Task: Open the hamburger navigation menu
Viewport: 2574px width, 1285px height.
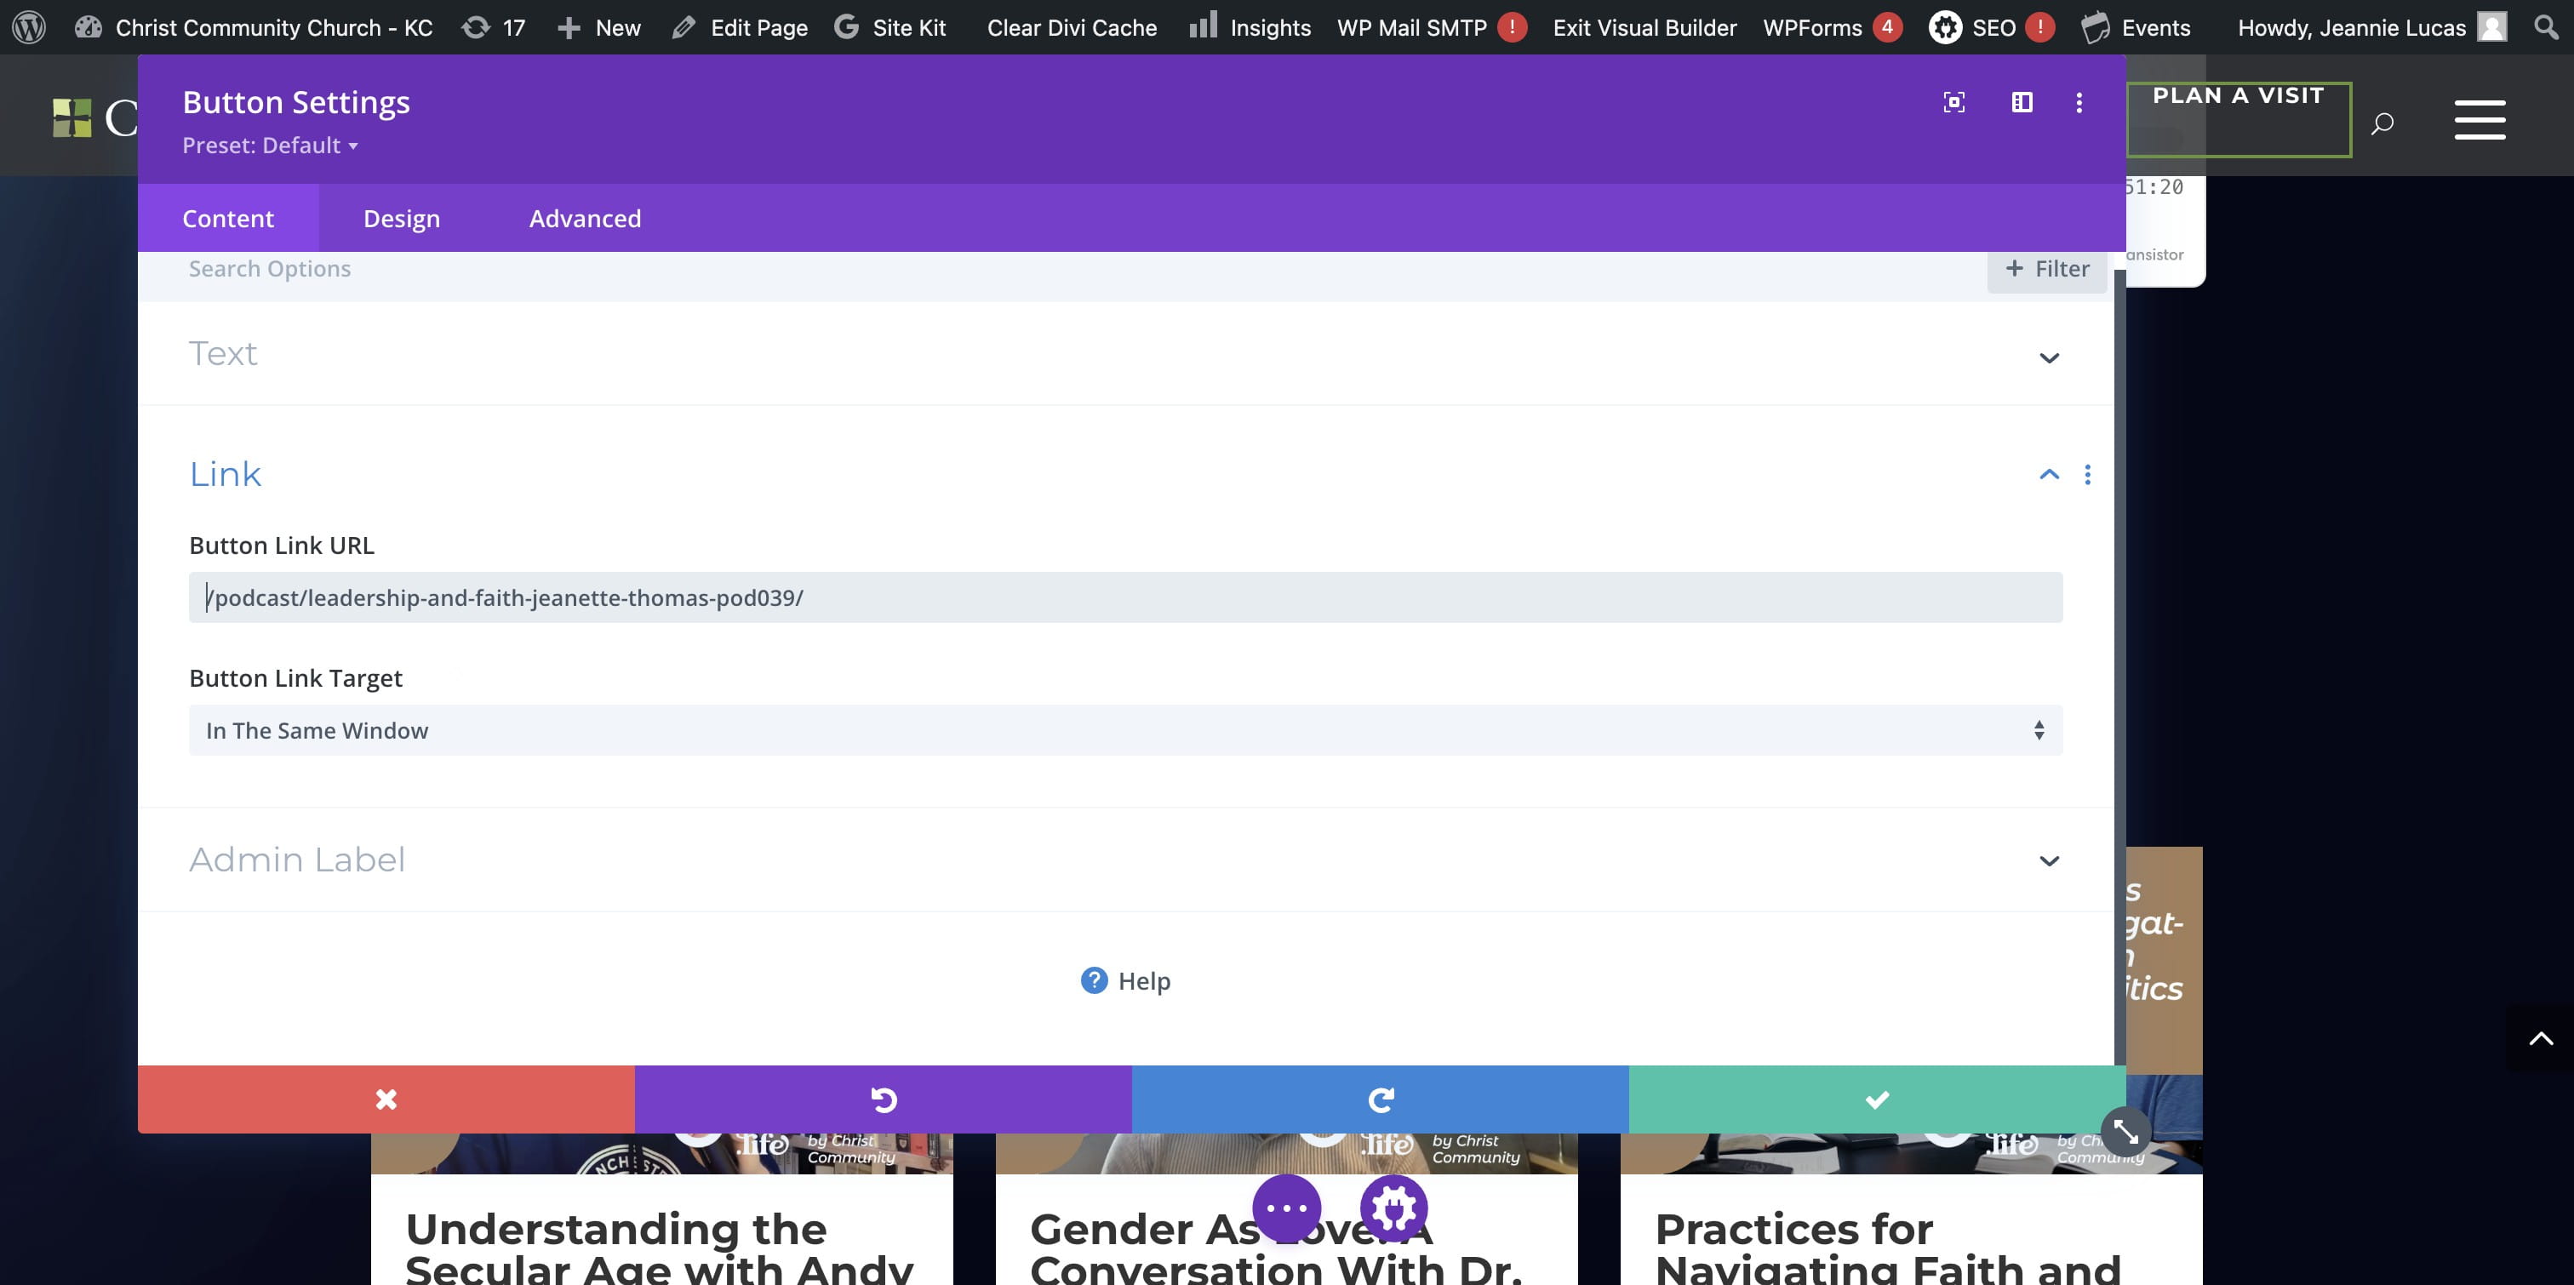Action: 2480,120
